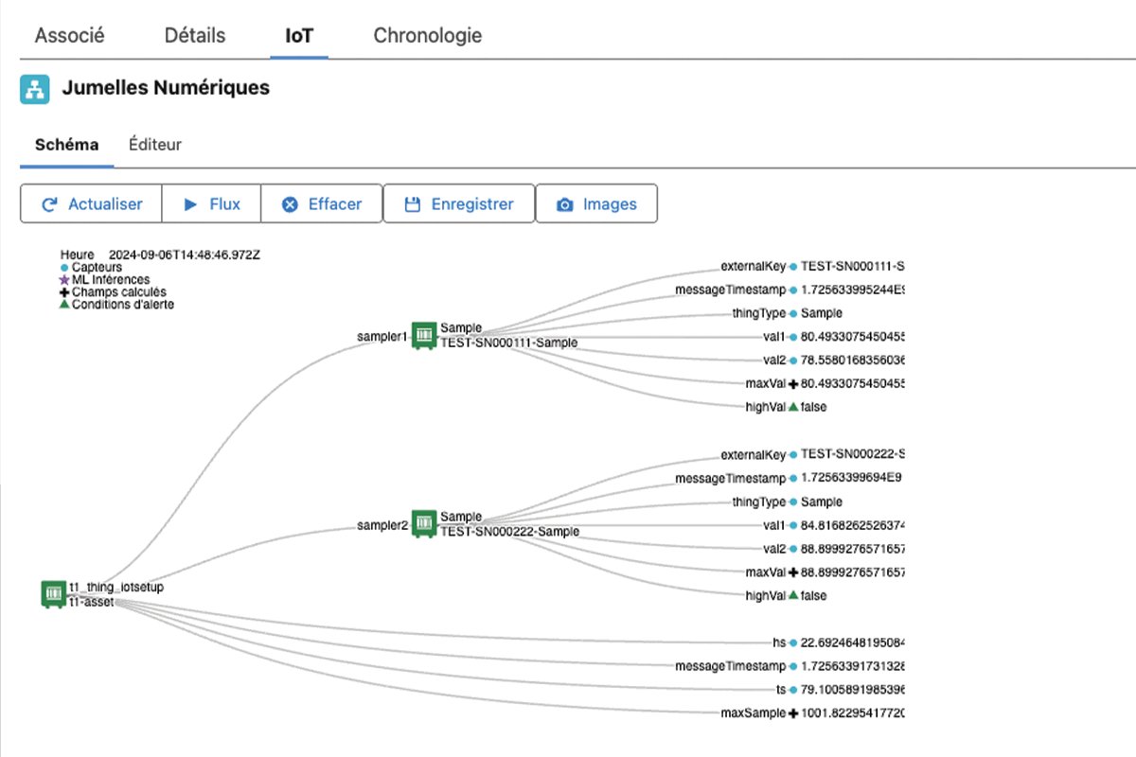Click sampler1 val1 sensor dot
Viewport: 1136px width, 757px height.
point(793,337)
